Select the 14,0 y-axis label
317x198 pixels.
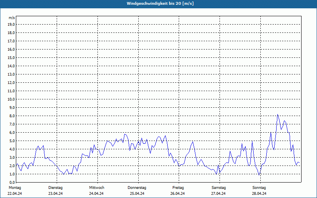(x=11, y=66)
